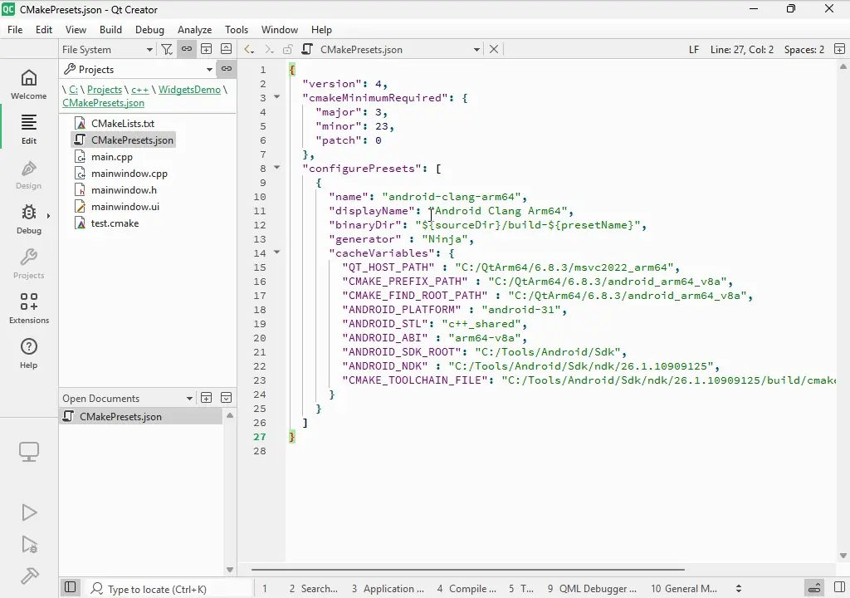Open file system filter options funnel icon

coord(167,50)
